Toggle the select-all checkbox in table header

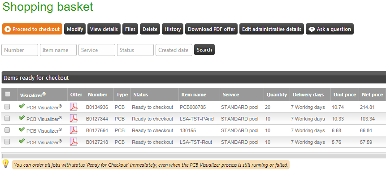tap(8, 94)
